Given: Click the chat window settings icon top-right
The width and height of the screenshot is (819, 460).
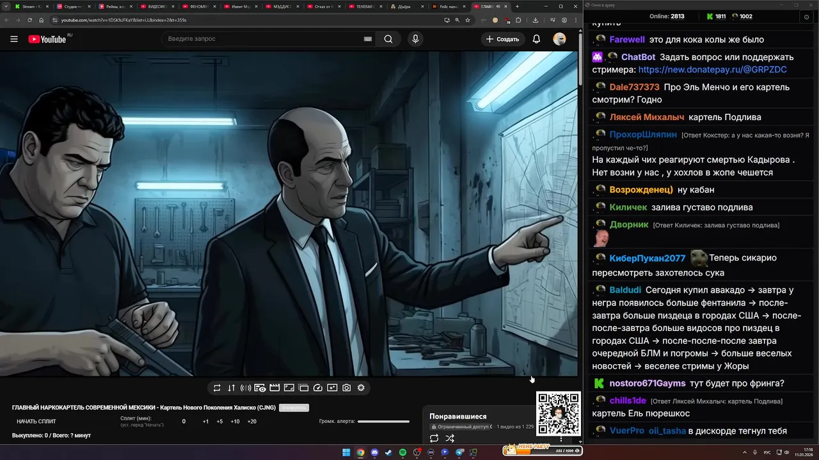Looking at the screenshot, I should coord(806,17).
